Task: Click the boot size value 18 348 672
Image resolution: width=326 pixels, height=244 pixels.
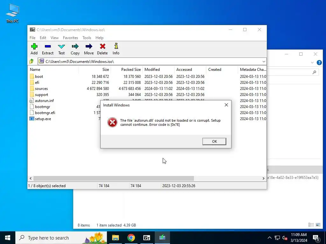Action: [100, 77]
